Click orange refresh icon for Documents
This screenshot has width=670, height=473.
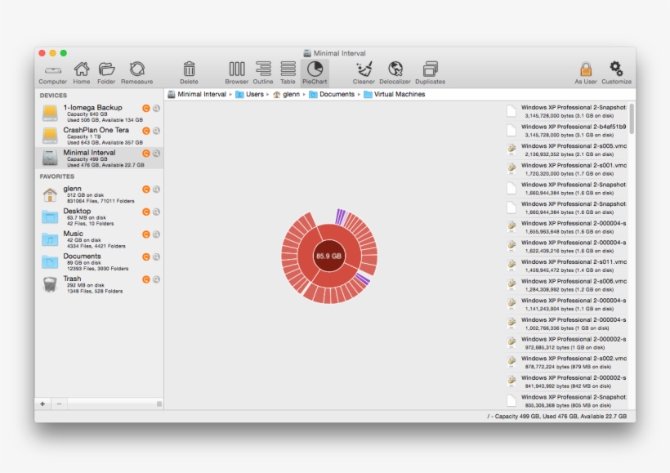click(x=146, y=257)
